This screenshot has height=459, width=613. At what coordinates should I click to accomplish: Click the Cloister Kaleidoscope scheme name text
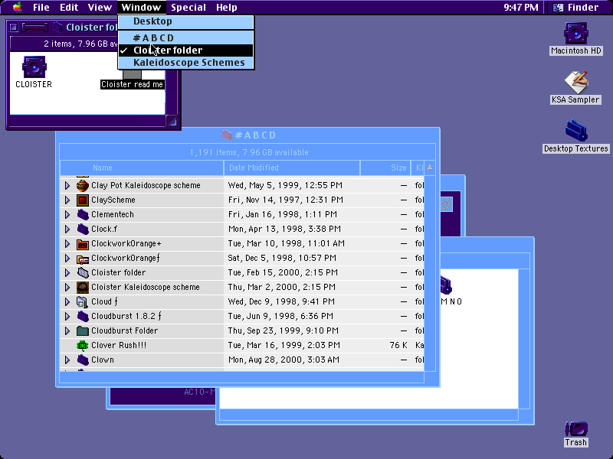tap(146, 288)
